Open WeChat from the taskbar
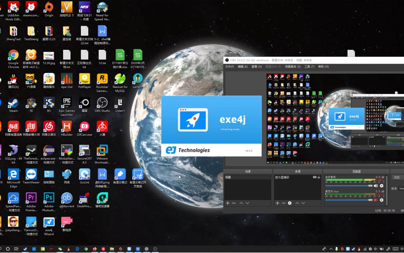This screenshot has width=404, height=253. (60, 249)
